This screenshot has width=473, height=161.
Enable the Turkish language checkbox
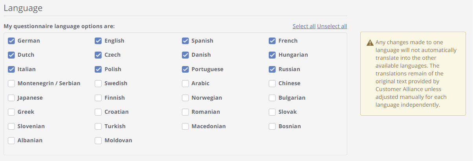click(98, 126)
